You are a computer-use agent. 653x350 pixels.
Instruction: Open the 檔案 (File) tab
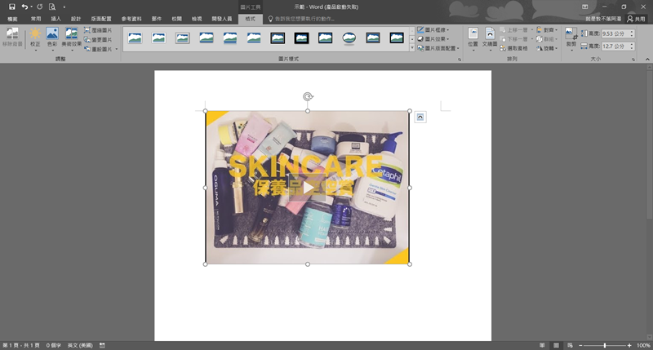click(12, 18)
